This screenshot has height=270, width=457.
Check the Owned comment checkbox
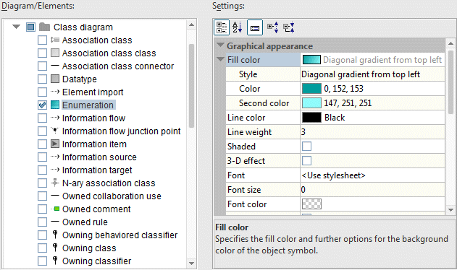point(42,209)
